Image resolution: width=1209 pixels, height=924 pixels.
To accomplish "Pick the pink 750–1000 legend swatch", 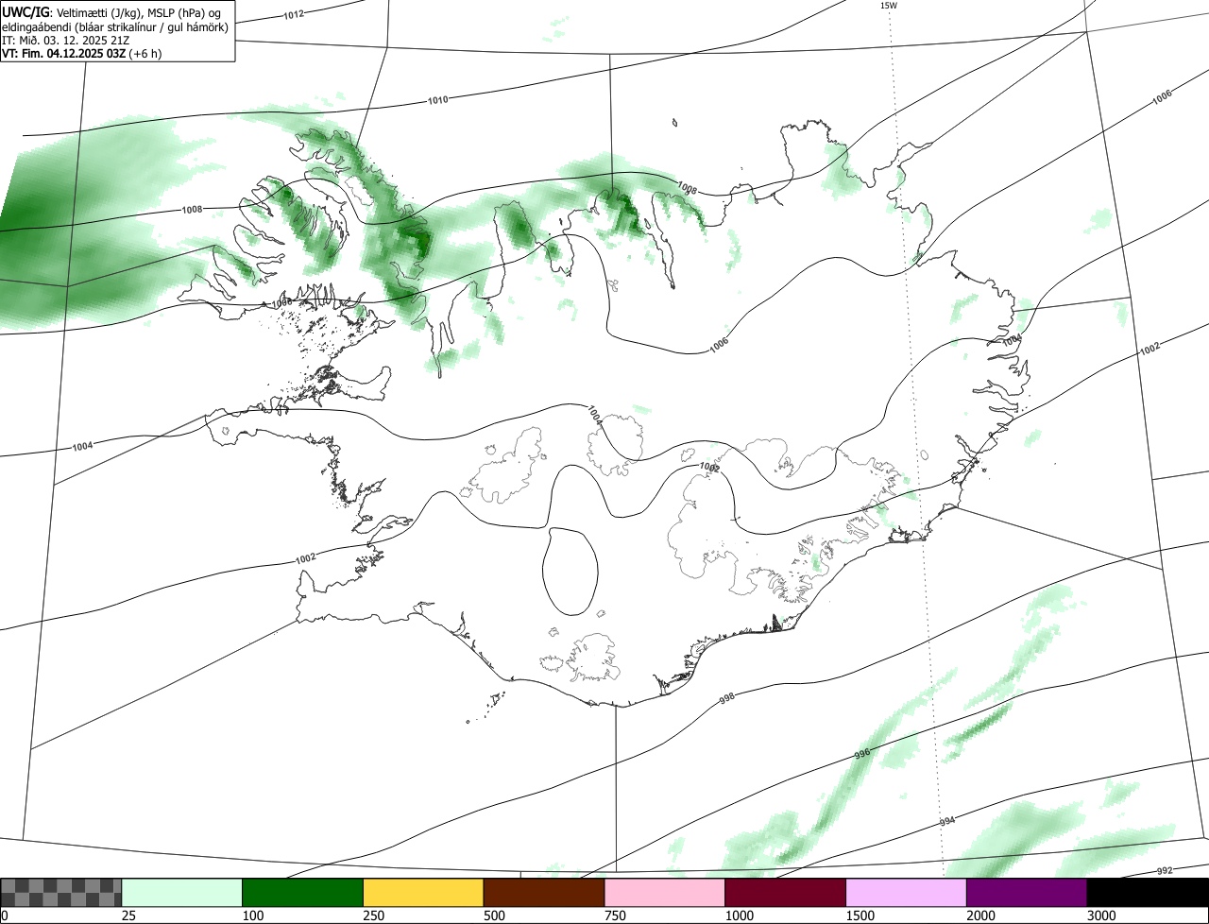I will pos(665,893).
